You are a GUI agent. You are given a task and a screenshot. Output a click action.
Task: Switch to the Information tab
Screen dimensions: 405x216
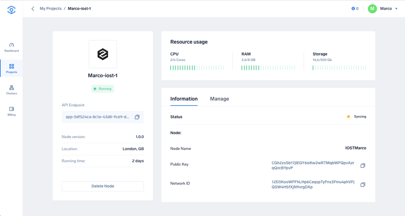pyautogui.click(x=184, y=99)
